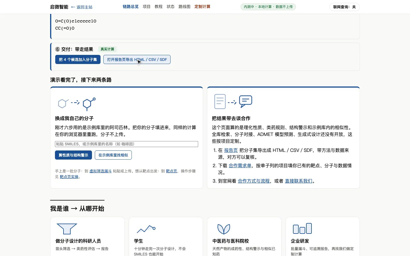This screenshot has width=410, height=256.
Task: Open the 路线图 nav item
Action: click(x=184, y=7)
